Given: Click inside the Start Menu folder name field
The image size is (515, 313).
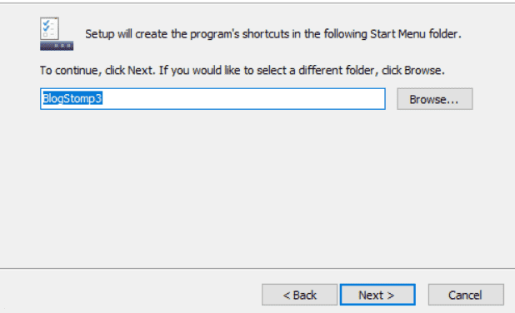Looking at the screenshot, I should (212, 99).
